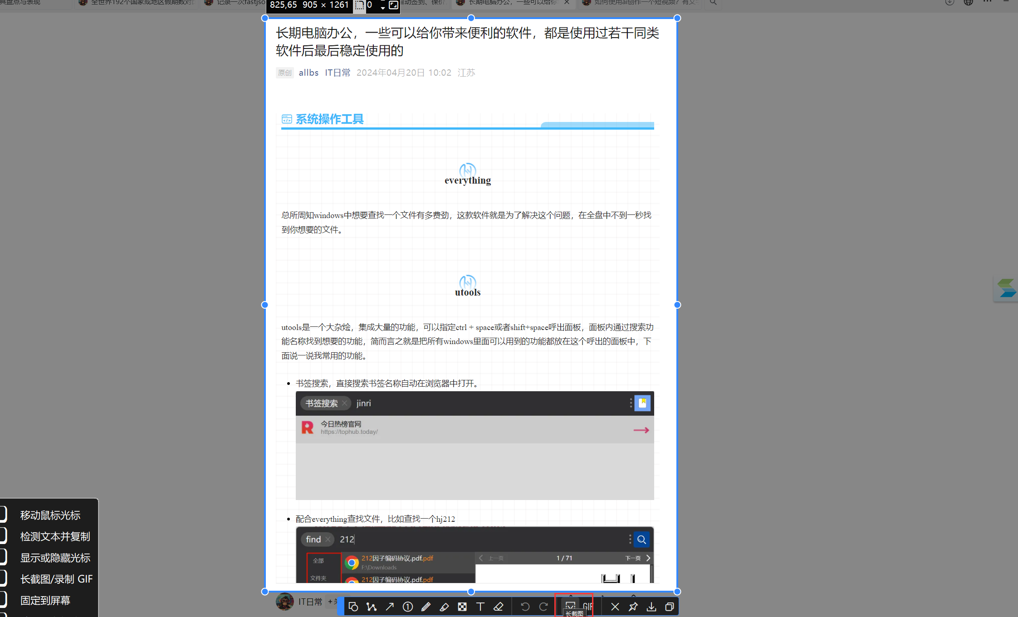Toggle rounded corner selection icon
The width and height of the screenshot is (1018, 617).
[x=360, y=5]
